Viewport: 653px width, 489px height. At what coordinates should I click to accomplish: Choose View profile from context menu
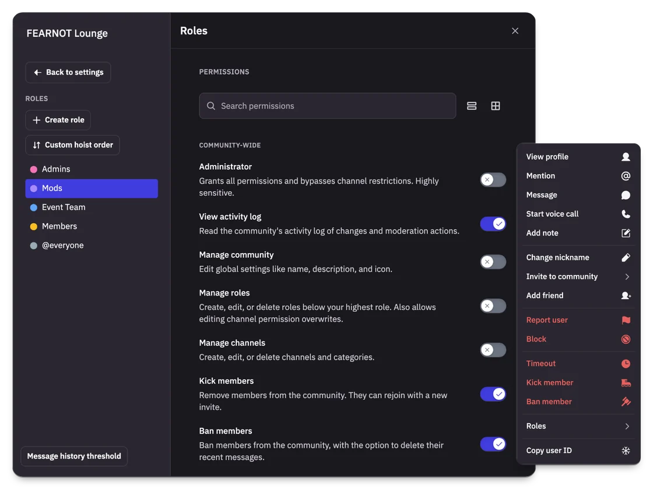578,157
